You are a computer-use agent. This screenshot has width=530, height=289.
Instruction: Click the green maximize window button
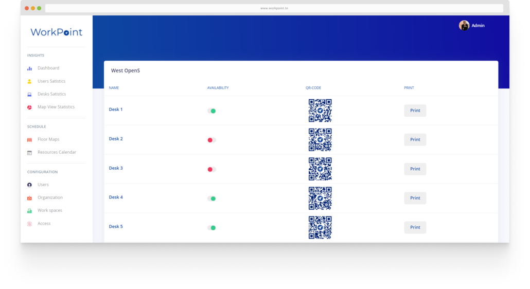39,8
